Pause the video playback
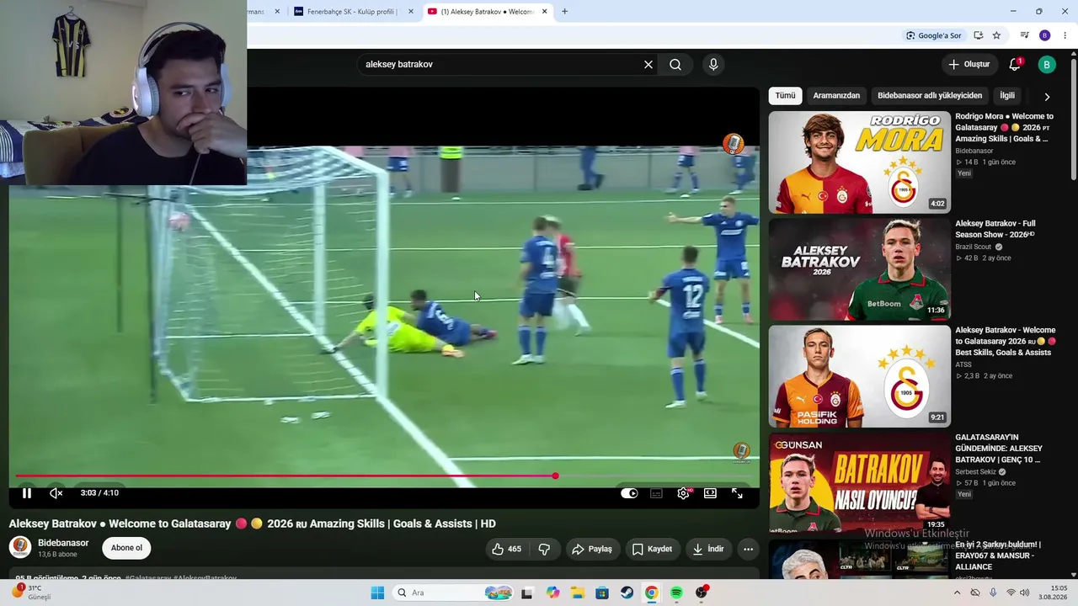The height and width of the screenshot is (606, 1078). pyautogui.click(x=27, y=493)
